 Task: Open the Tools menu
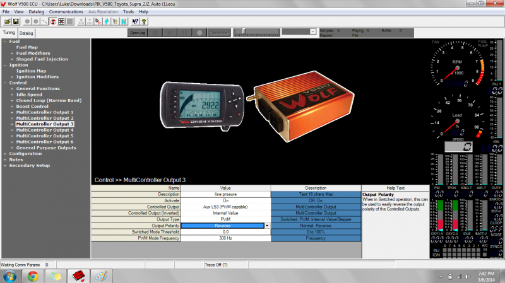click(128, 11)
